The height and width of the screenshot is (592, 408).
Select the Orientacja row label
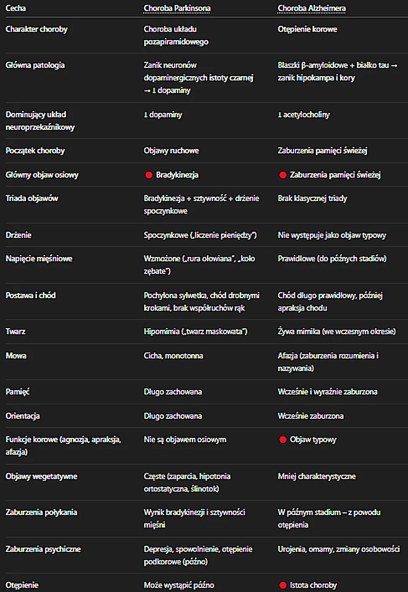pyautogui.click(x=23, y=416)
